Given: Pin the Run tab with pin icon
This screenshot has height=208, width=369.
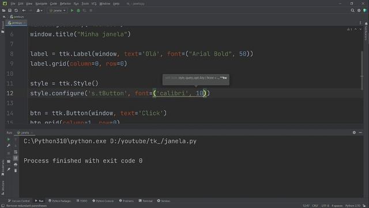Looking at the screenshot, I should (x=9, y=169).
